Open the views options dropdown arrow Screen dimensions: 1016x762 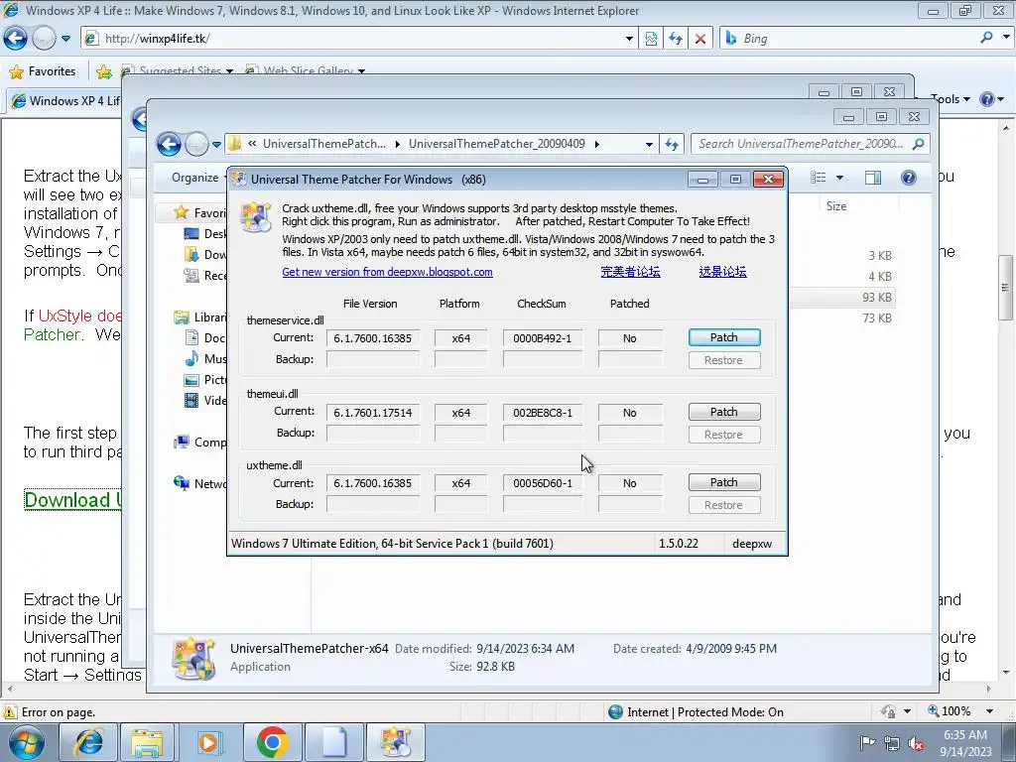(839, 178)
